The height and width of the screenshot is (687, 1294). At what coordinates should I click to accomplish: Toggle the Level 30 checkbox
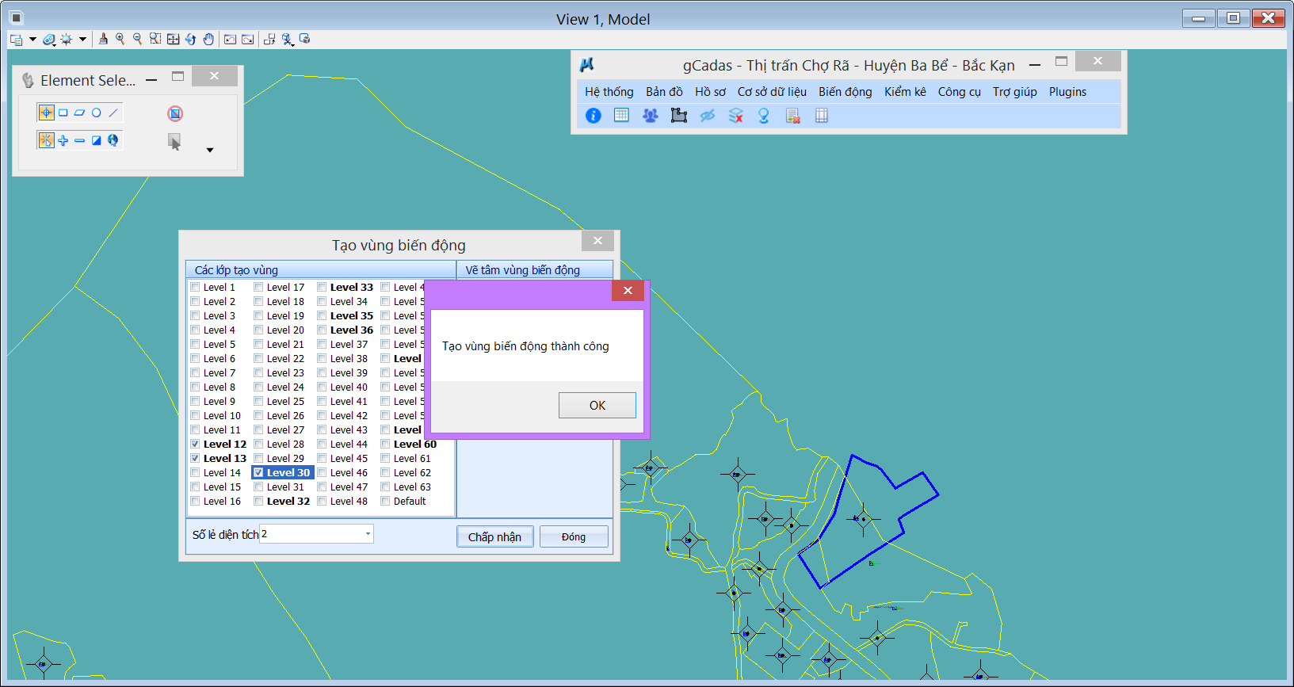coord(258,473)
